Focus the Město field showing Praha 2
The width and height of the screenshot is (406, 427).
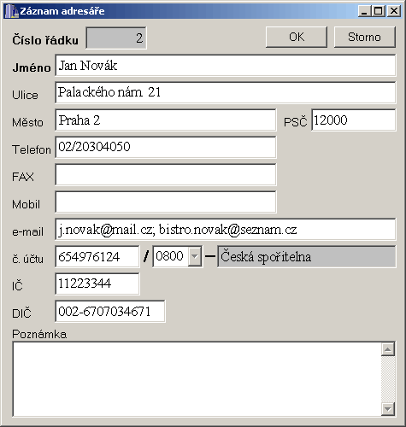(x=166, y=120)
